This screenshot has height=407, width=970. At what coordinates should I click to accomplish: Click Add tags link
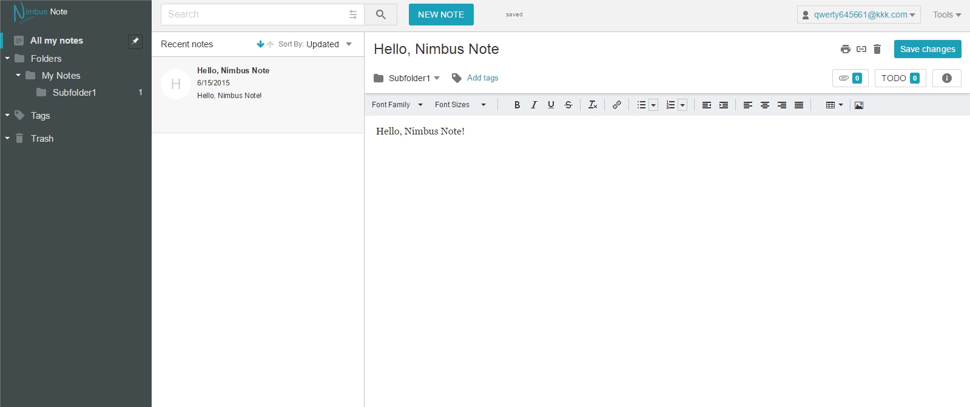(x=483, y=78)
